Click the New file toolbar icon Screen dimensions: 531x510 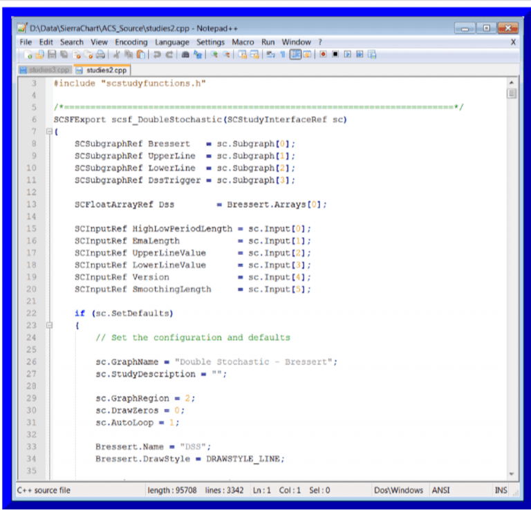pyautogui.click(x=28, y=54)
